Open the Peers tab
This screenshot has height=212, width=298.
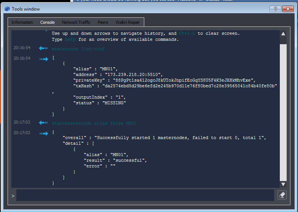tap(103, 22)
